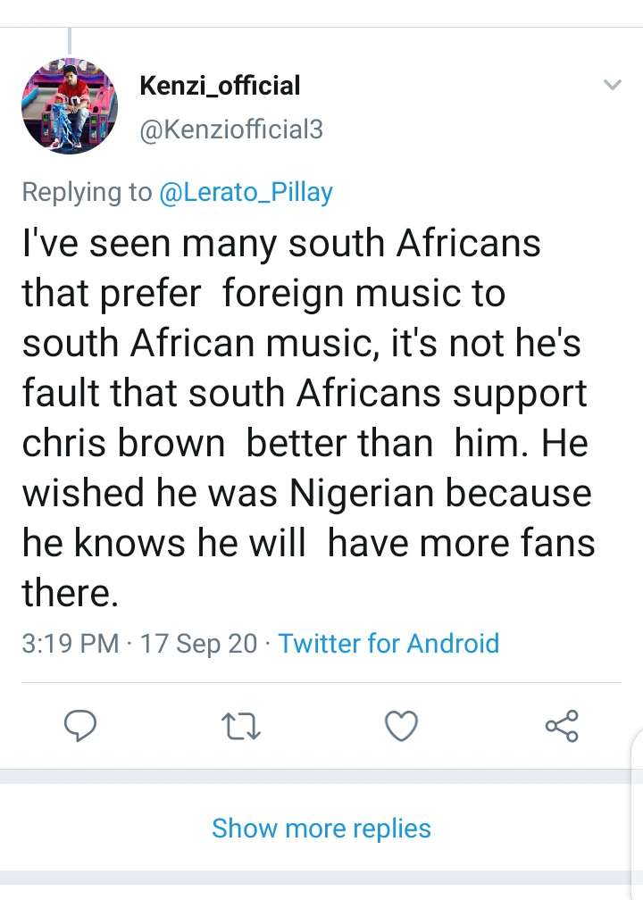The width and height of the screenshot is (643, 900).
Task: Tap the reply speech bubble icon
Action: click(80, 727)
